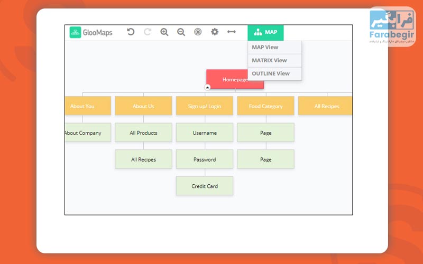Switch to MATRIX View
This screenshot has height=264, width=423.
tap(274, 61)
